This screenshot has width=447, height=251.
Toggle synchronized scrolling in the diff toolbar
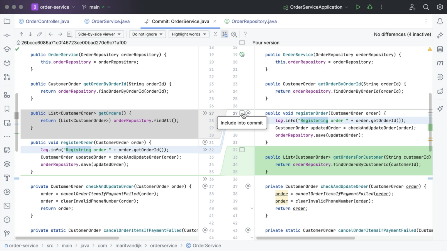[x=225, y=34]
